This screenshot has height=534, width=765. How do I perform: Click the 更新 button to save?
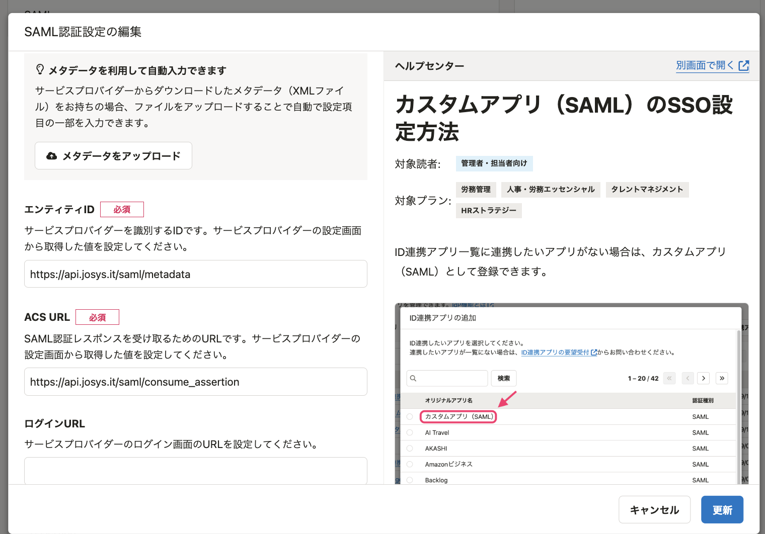pos(722,510)
